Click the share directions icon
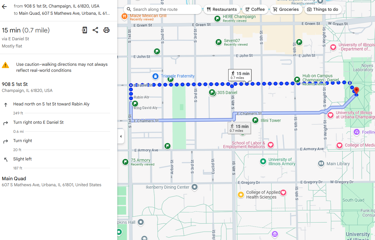 [x=95, y=30]
